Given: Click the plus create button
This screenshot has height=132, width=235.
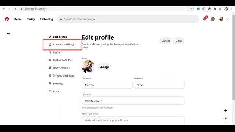Looking at the screenshot, I should [x=225, y=111].
